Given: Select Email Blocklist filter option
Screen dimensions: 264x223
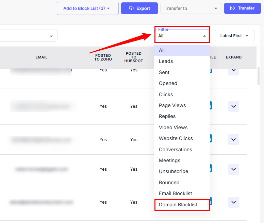Looking at the screenshot, I should tap(176, 193).
